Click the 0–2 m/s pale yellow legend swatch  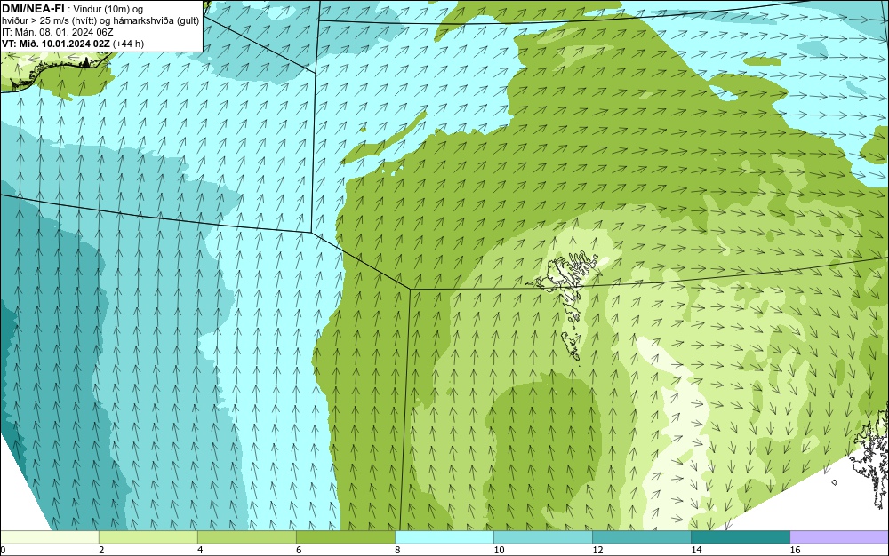[49, 536]
